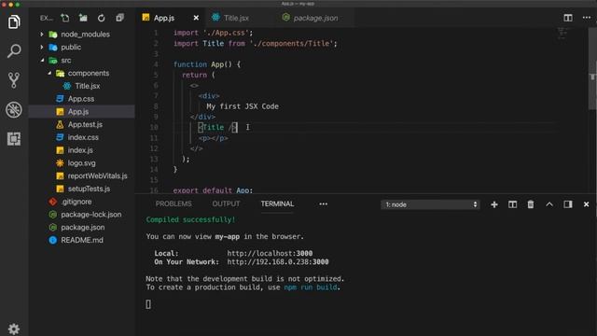Click 'Compiled successfully!' text in terminal
The image size is (597, 336).
[190, 220]
